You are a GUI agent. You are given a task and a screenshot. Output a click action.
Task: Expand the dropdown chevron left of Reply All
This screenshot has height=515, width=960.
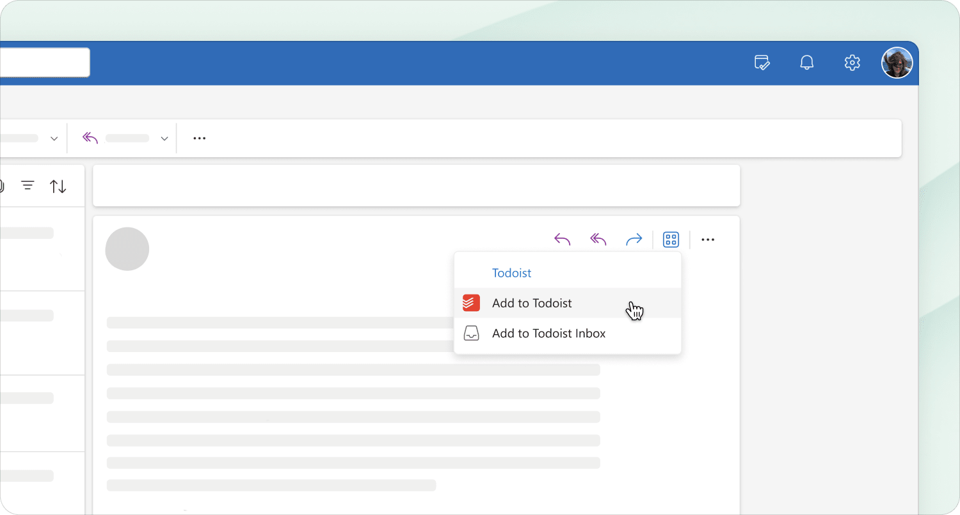[x=54, y=139]
